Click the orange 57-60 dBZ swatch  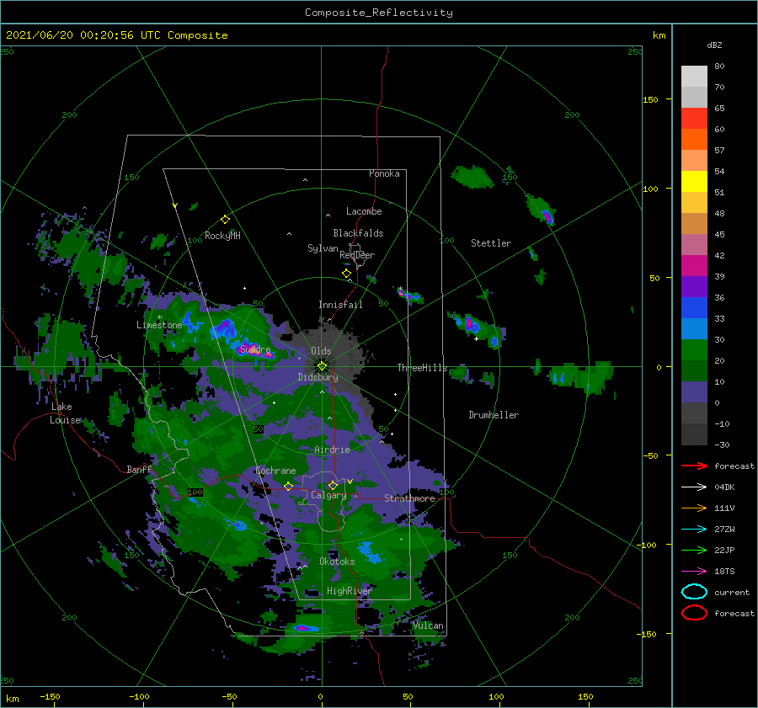694,140
